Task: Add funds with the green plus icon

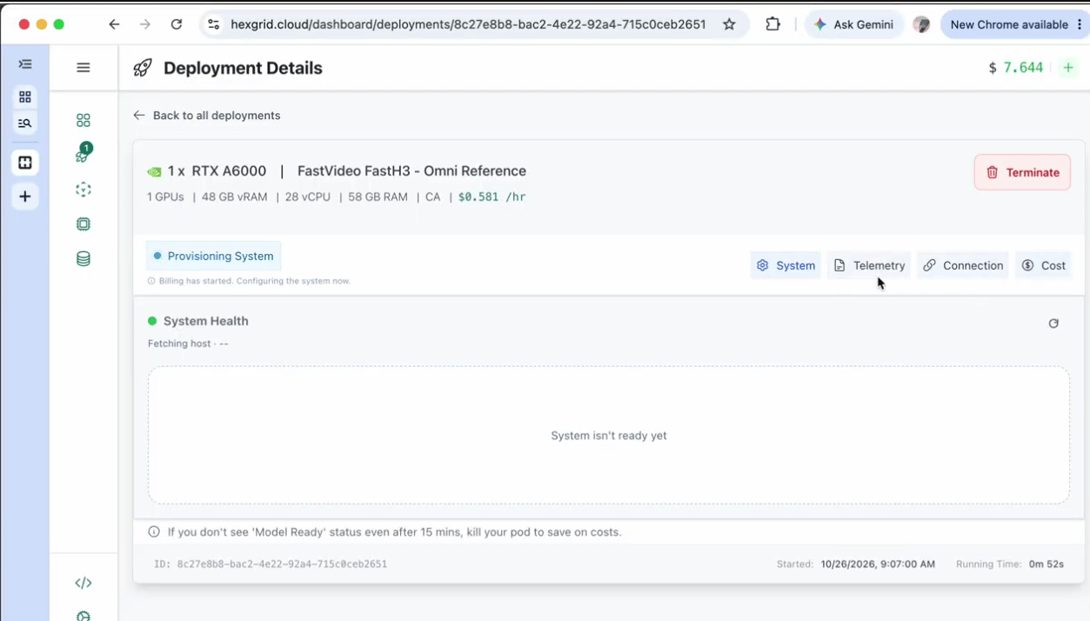Action: pos(1068,68)
